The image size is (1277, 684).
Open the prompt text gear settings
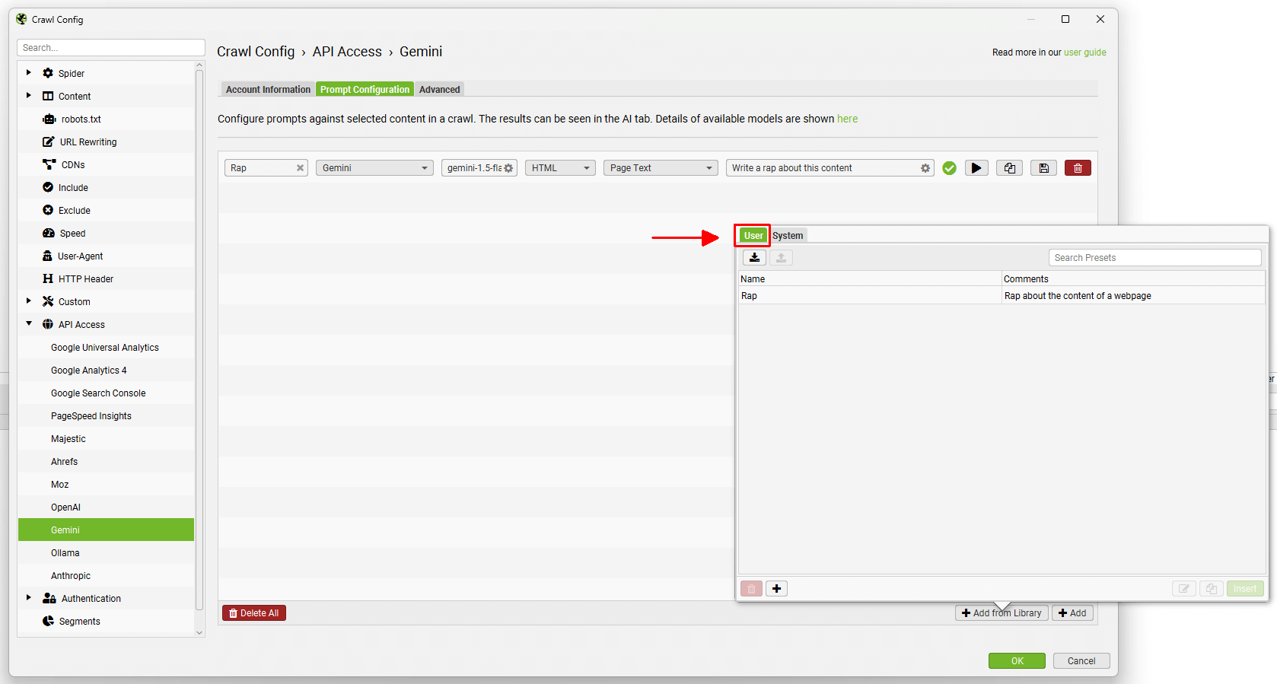tap(925, 168)
